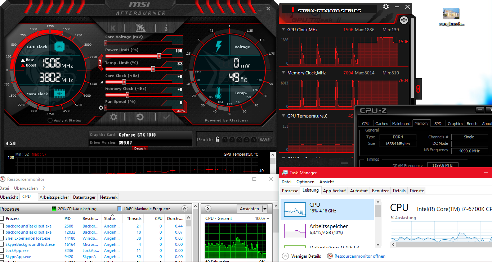Open the SPD tab in CPU-Z
The width and height of the screenshot is (492, 262).
(x=438, y=123)
